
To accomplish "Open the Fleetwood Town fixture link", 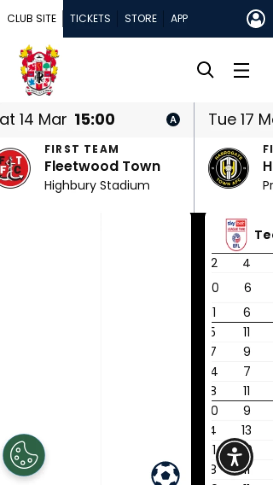I will 102,166.
